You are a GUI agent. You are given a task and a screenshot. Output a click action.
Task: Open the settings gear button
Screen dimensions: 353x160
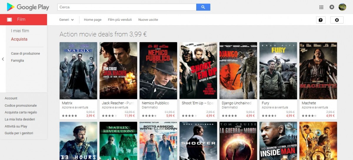click(x=337, y=20)
